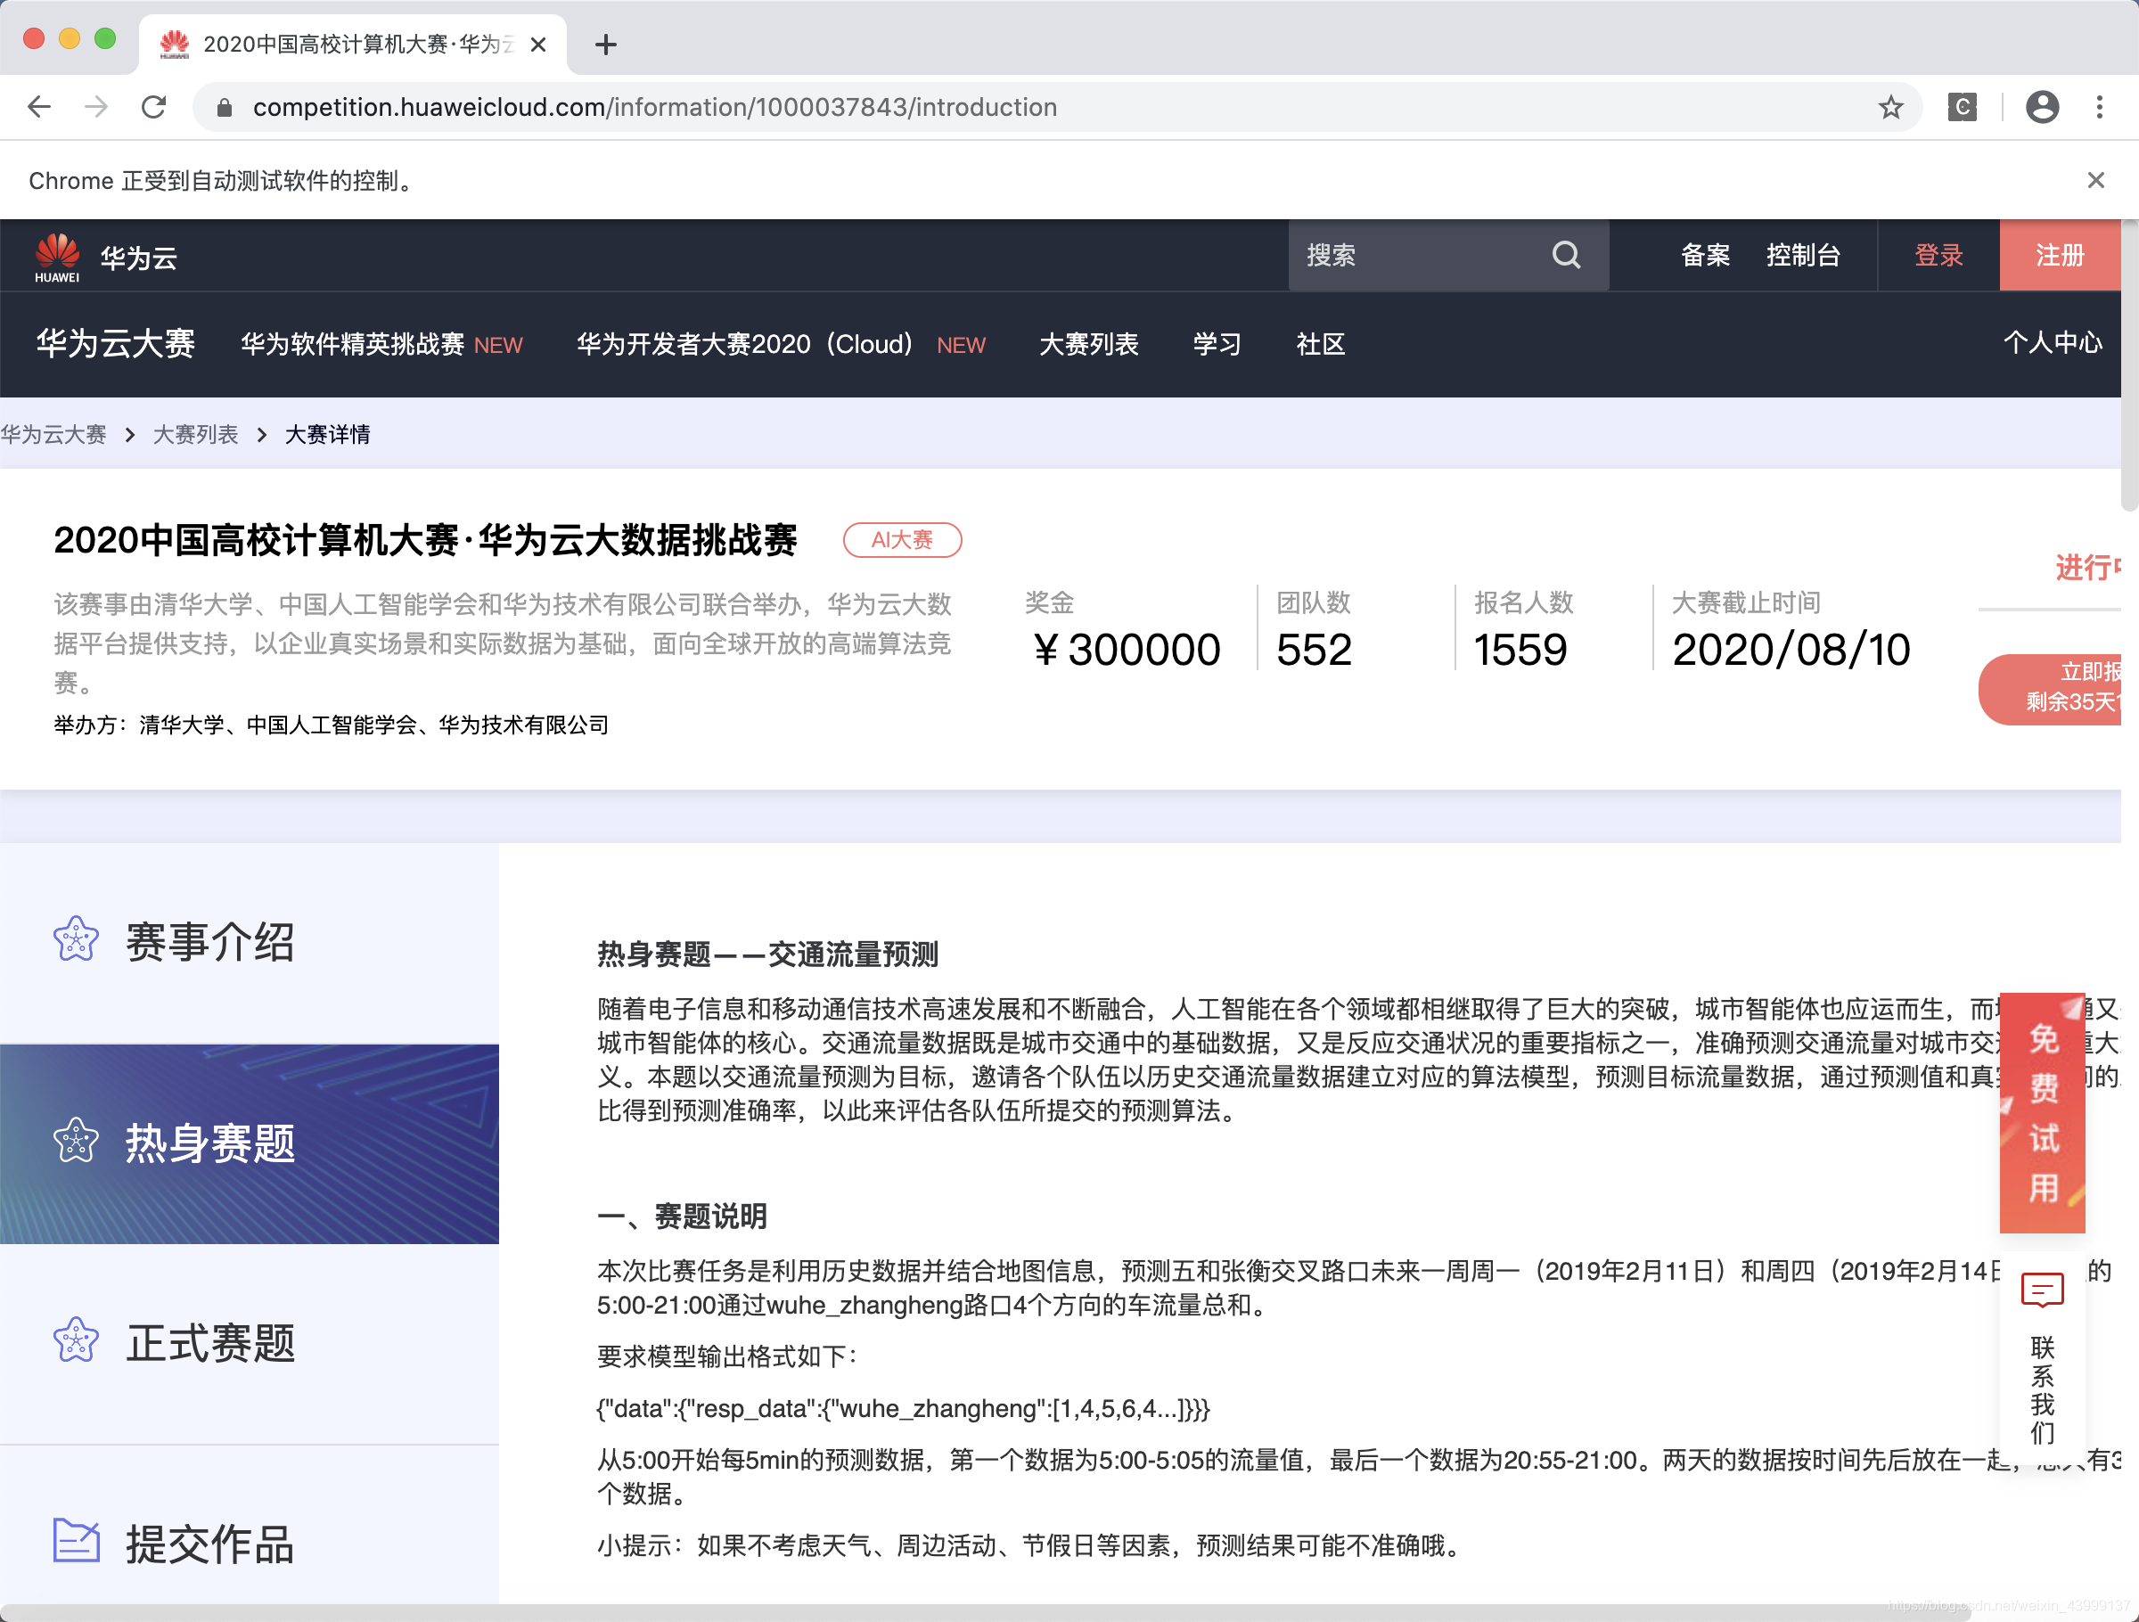The width and height of the screenshot is (2139, 1622).
Task: Click the 免费试用 floating banner
Action: pyautogui.click(x=2041, y=1112)
